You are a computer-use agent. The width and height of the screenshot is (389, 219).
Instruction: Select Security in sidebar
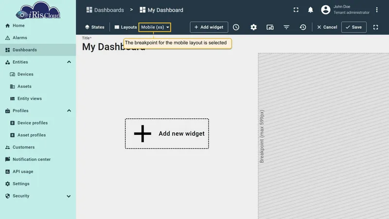(38, 196)
